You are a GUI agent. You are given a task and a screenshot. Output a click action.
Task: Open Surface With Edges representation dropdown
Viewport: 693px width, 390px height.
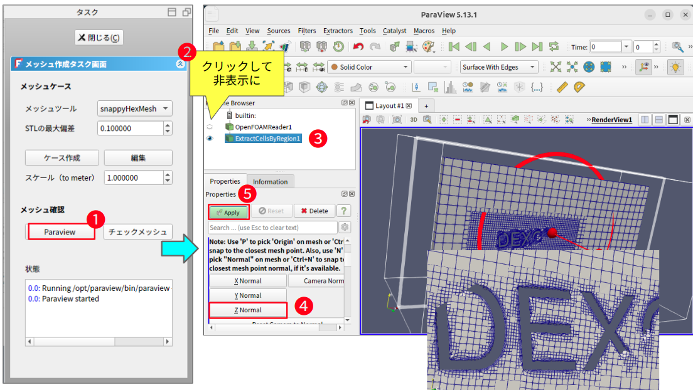(499, 66)
